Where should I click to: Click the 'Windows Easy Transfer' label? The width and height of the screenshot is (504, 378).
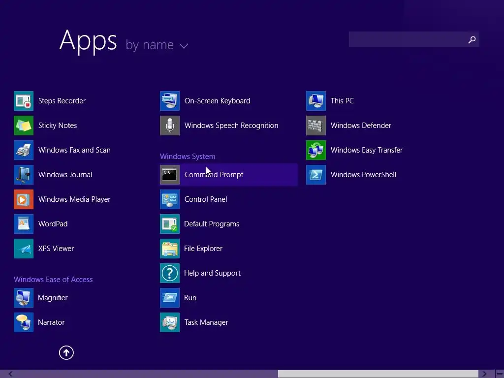click(366, 150)
